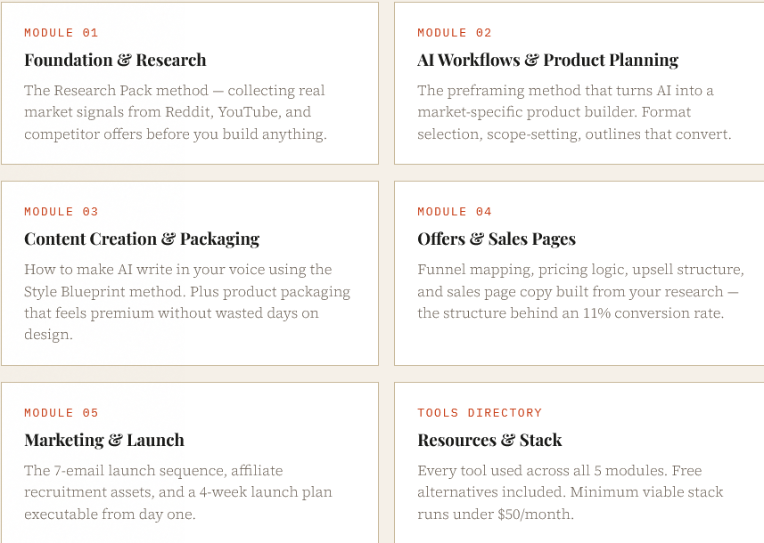
Task: Click the preframing method description text
Action: (574, 112)
